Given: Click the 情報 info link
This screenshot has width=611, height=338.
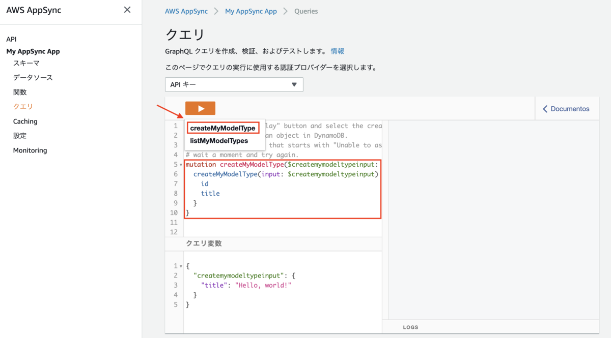Looking at the screenshot, I should [338, 51].
